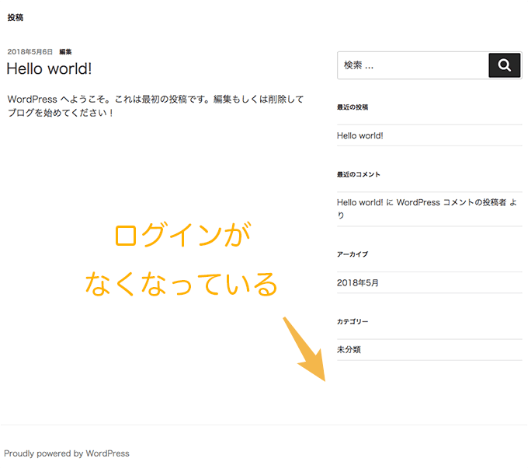Open the Hello world! post title

[x=49, y=68]
